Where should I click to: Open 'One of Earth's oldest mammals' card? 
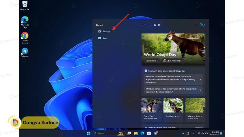[151, 110]
